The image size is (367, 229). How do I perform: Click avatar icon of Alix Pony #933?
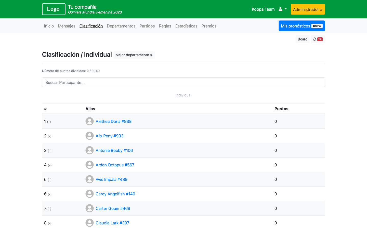click(89, 136)
